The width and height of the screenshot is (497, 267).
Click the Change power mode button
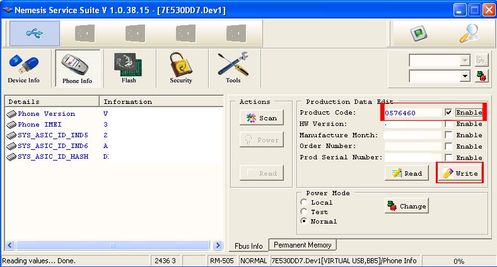pyautogui.click(x=407, y=206)
